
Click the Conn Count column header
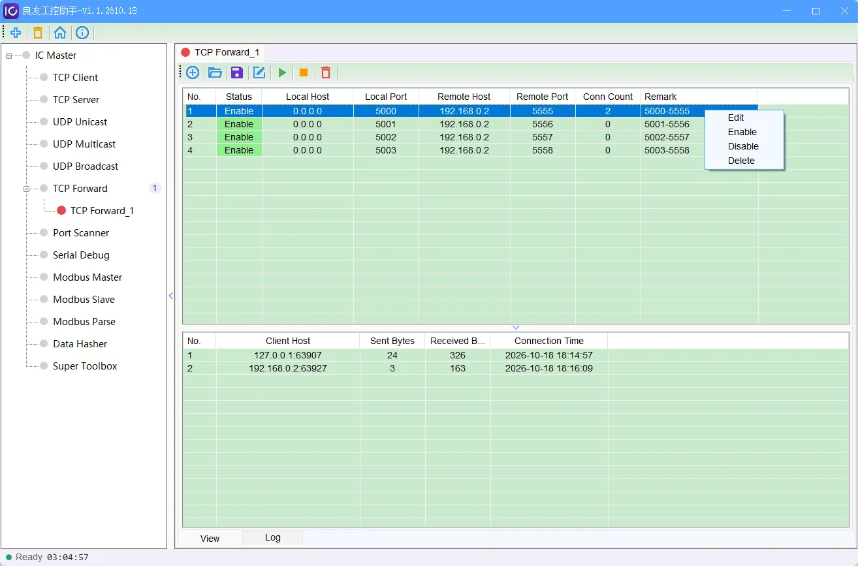coord(608,97)
